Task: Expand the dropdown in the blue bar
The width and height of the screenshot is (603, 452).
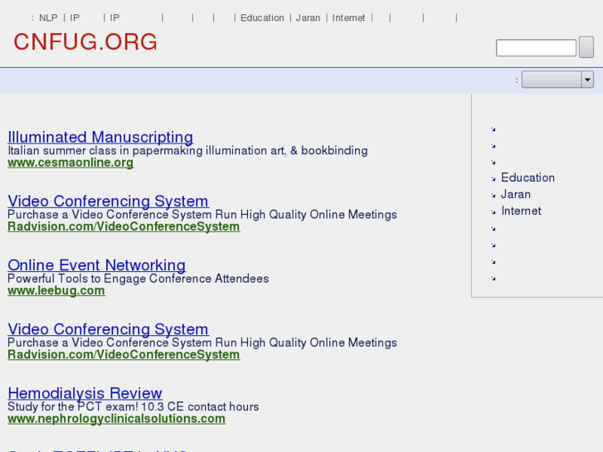Action: [x=557, y=80]
